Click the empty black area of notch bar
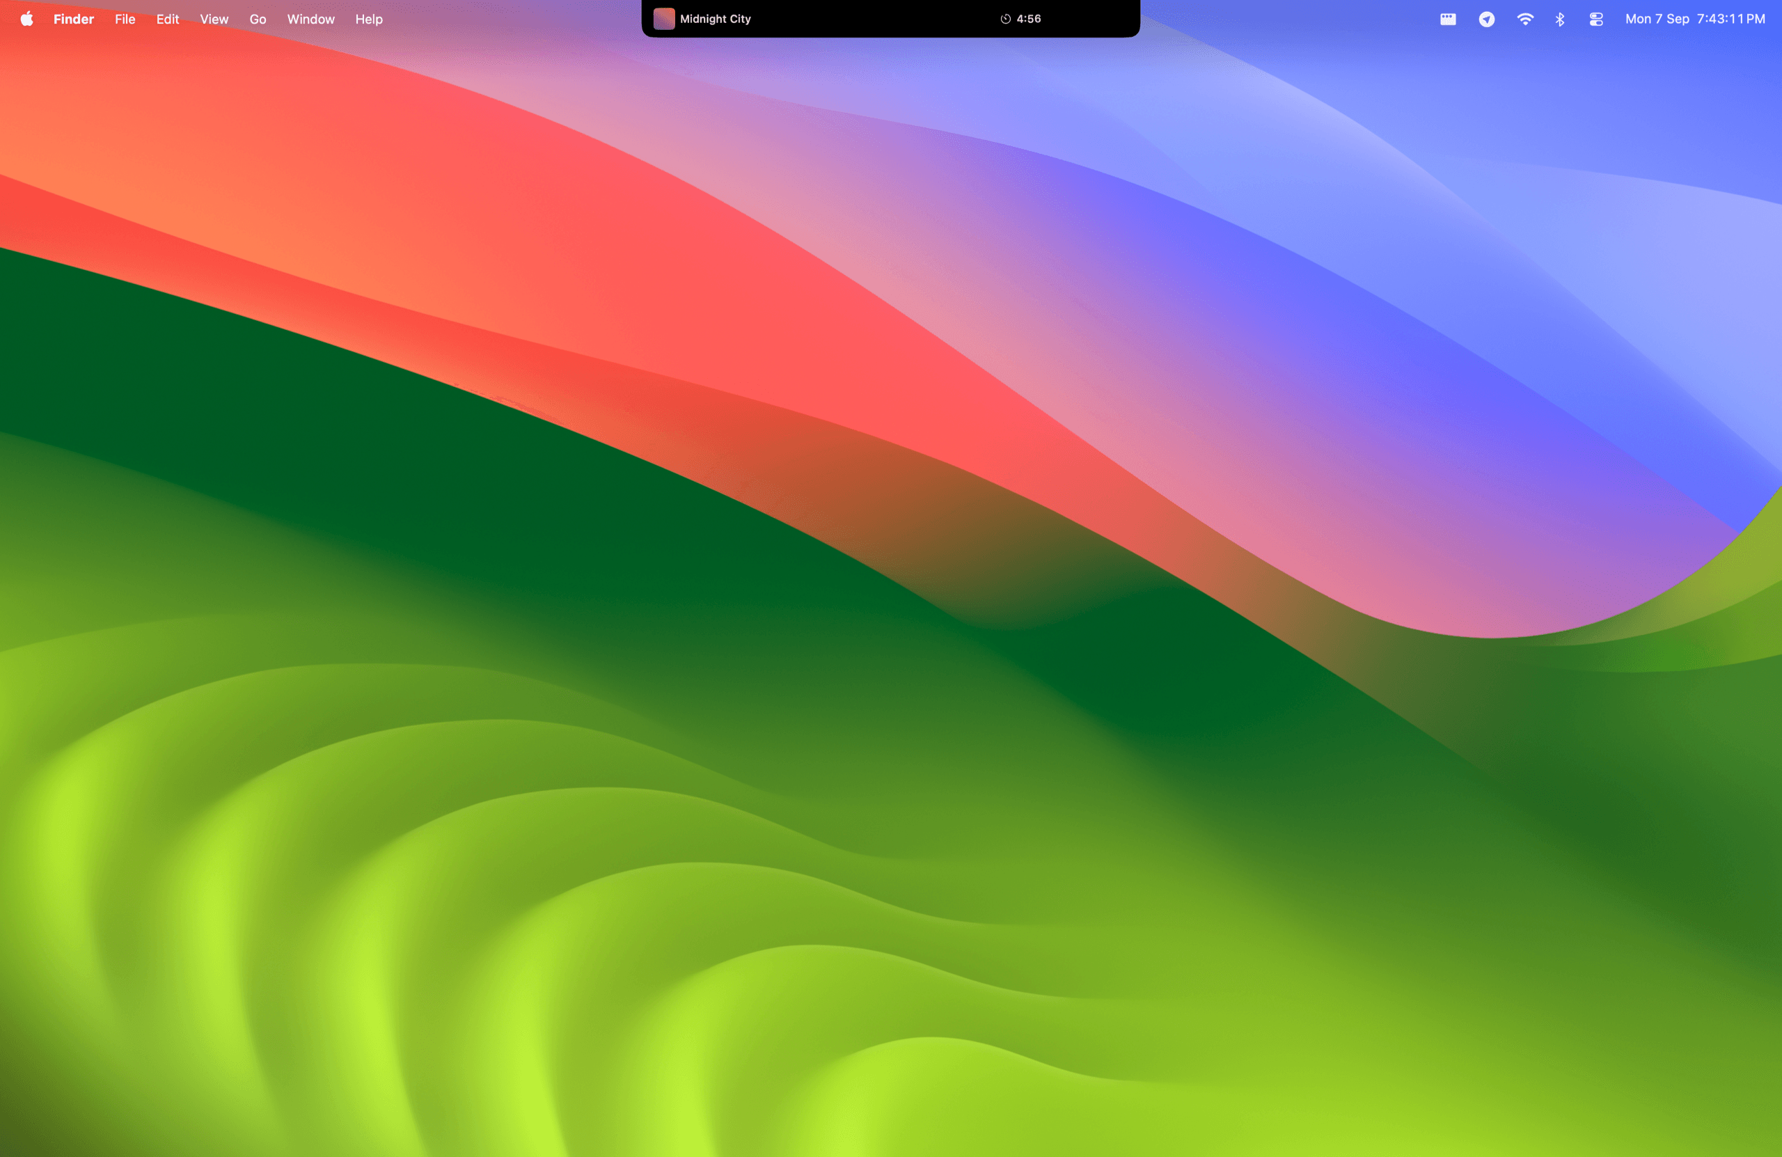 pos(876,19)
